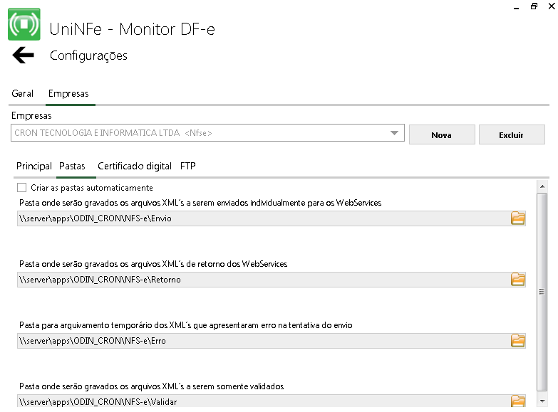Image resolution: width=558 pixels, height=412 pixels.
Task: Restore down the UniNFe window
Action: click(534, 6)
